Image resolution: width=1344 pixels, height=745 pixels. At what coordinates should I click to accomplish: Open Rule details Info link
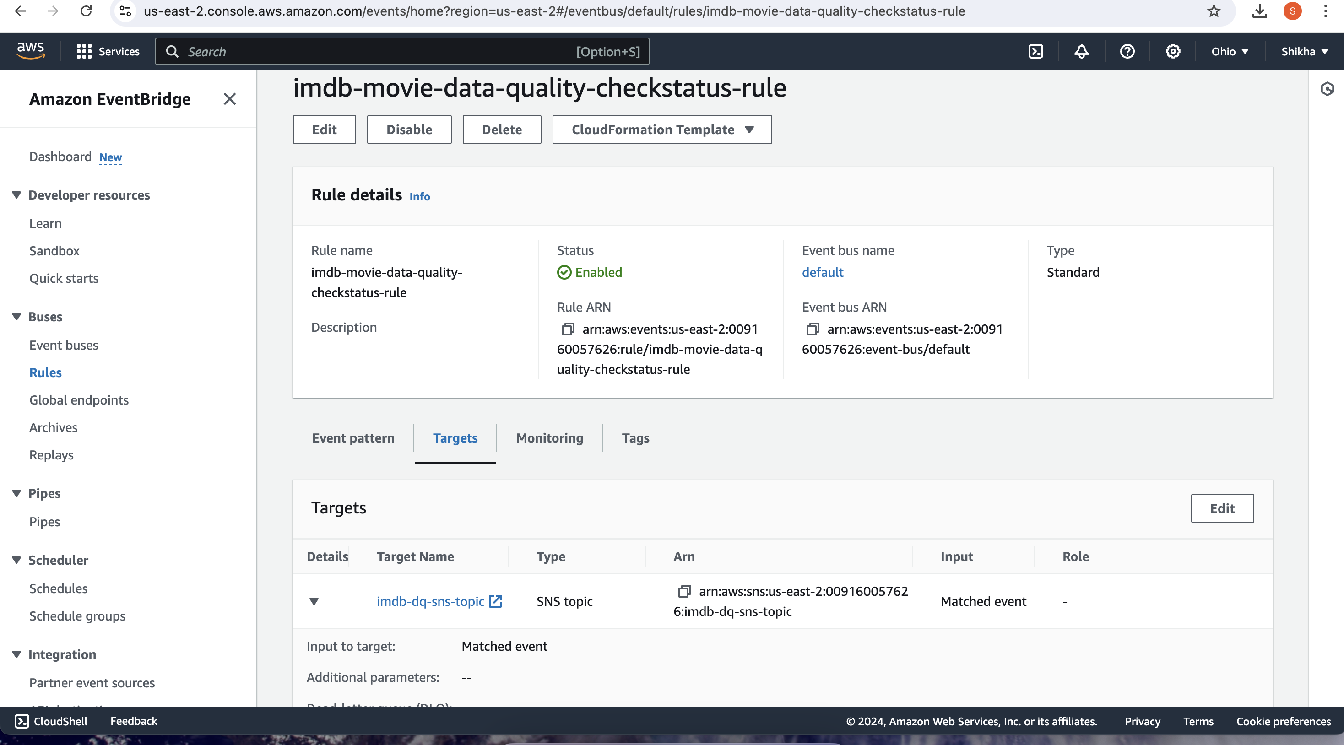click(x=419, y=196)
